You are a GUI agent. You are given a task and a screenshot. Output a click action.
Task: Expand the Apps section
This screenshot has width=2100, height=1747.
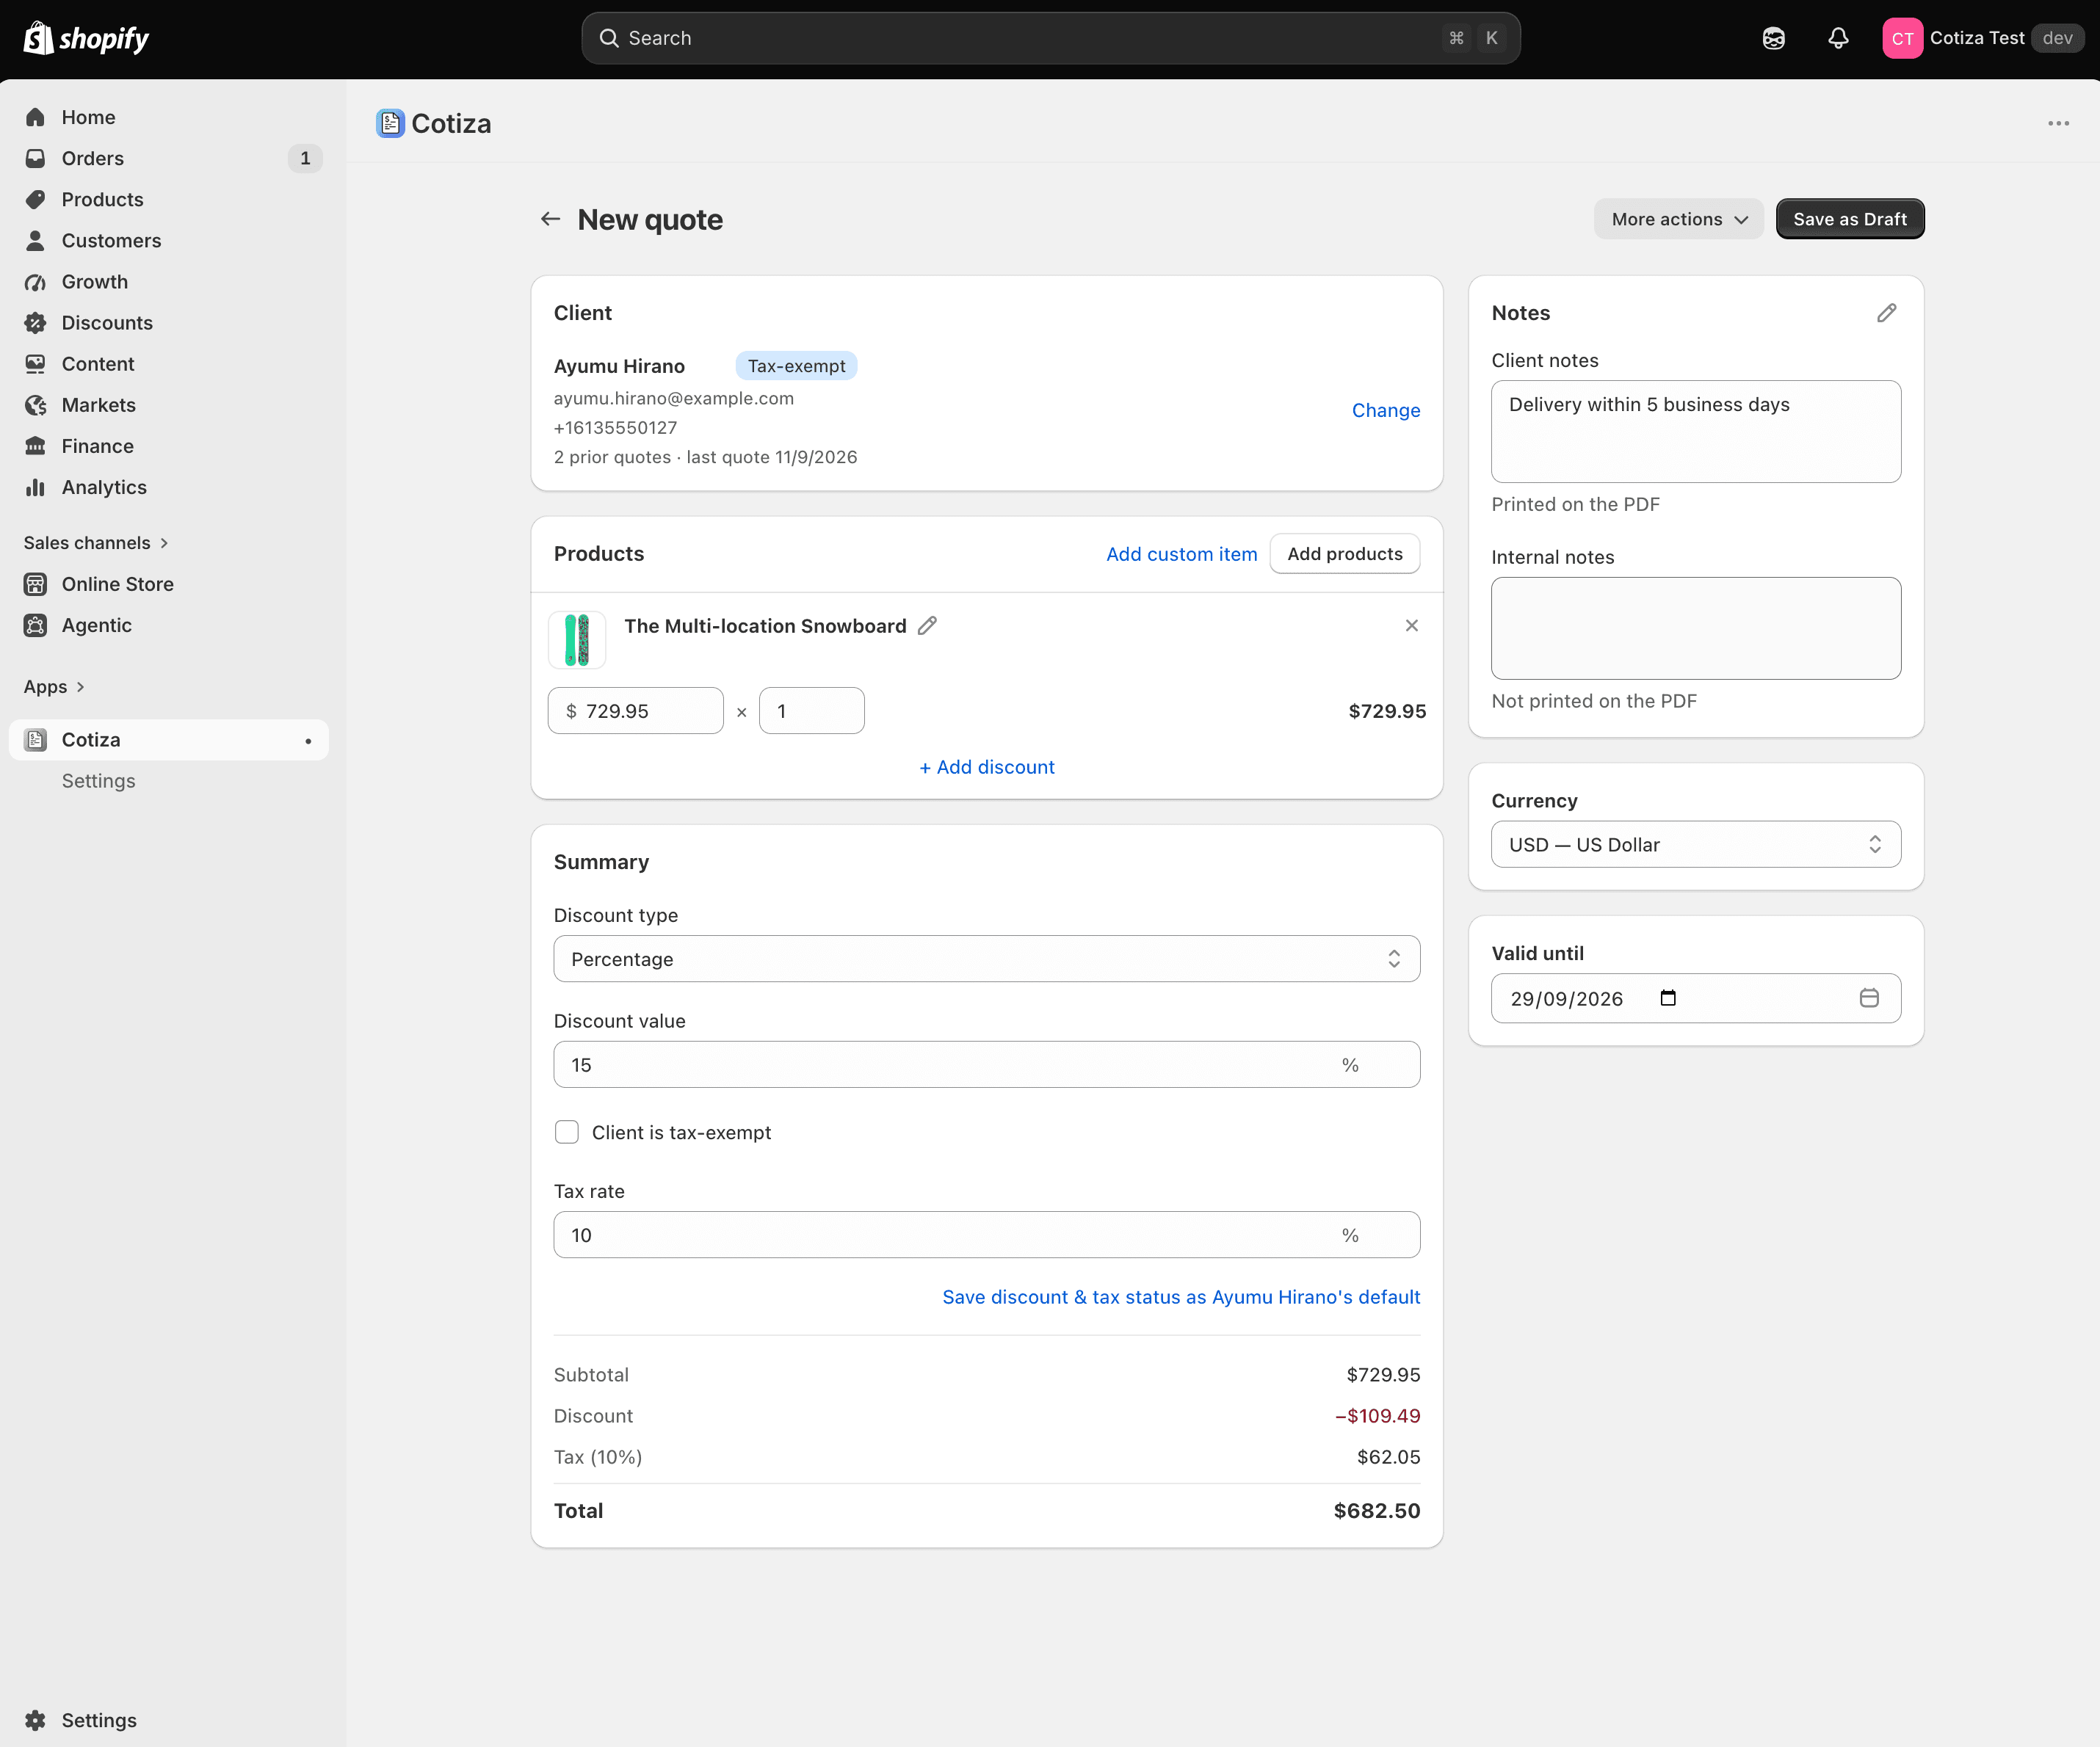(x=55, y=686)
